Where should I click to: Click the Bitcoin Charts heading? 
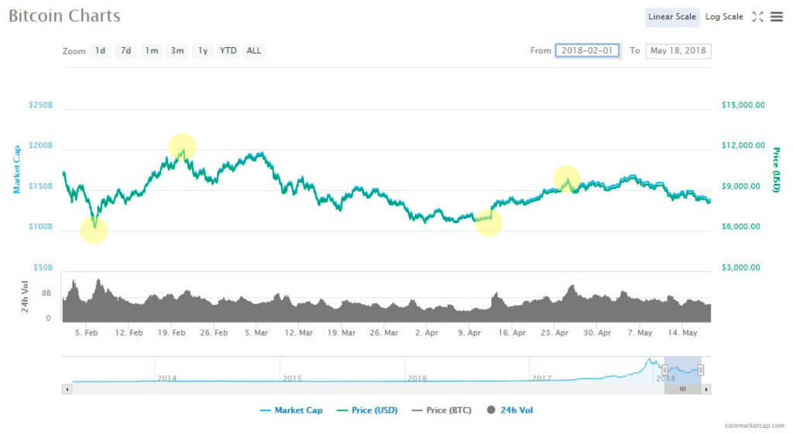coord(65,15)
